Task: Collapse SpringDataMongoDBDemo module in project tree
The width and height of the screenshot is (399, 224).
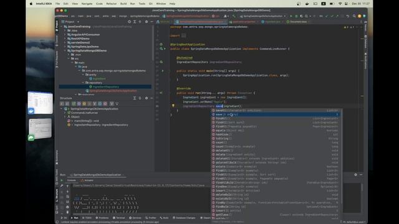Action: 65,51
